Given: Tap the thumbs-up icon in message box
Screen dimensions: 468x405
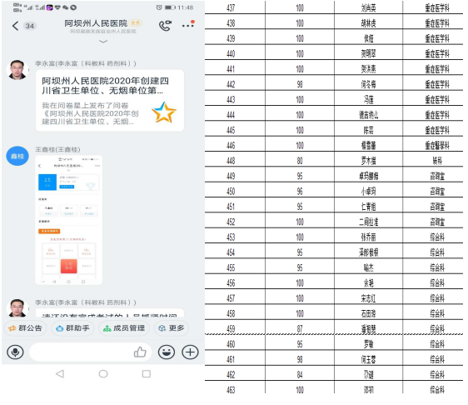Looking at the screenshot, I should (x=140, y=352).
